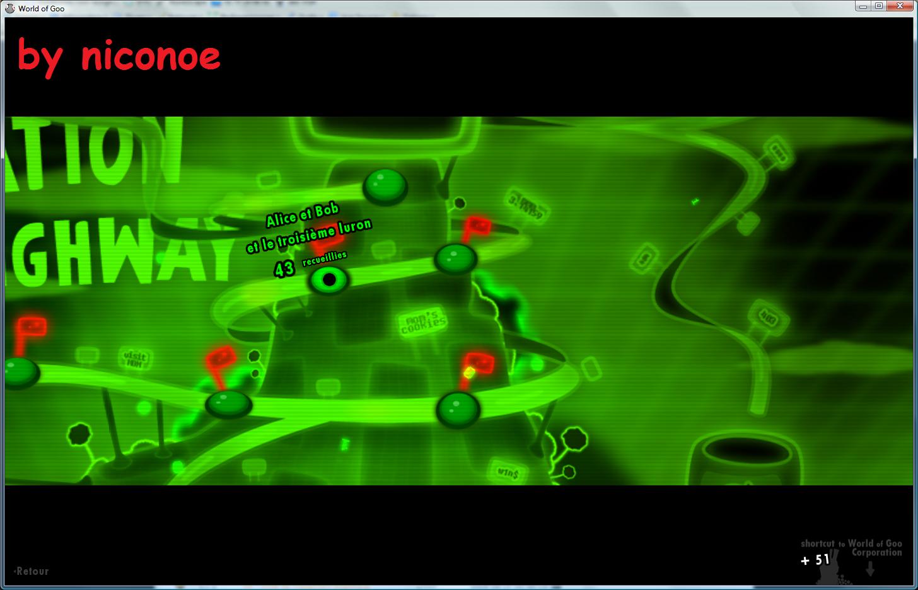This screenshot has width=918, height=590.
Task: Click the World of Goo title bar icon
Action: point(10,8)
